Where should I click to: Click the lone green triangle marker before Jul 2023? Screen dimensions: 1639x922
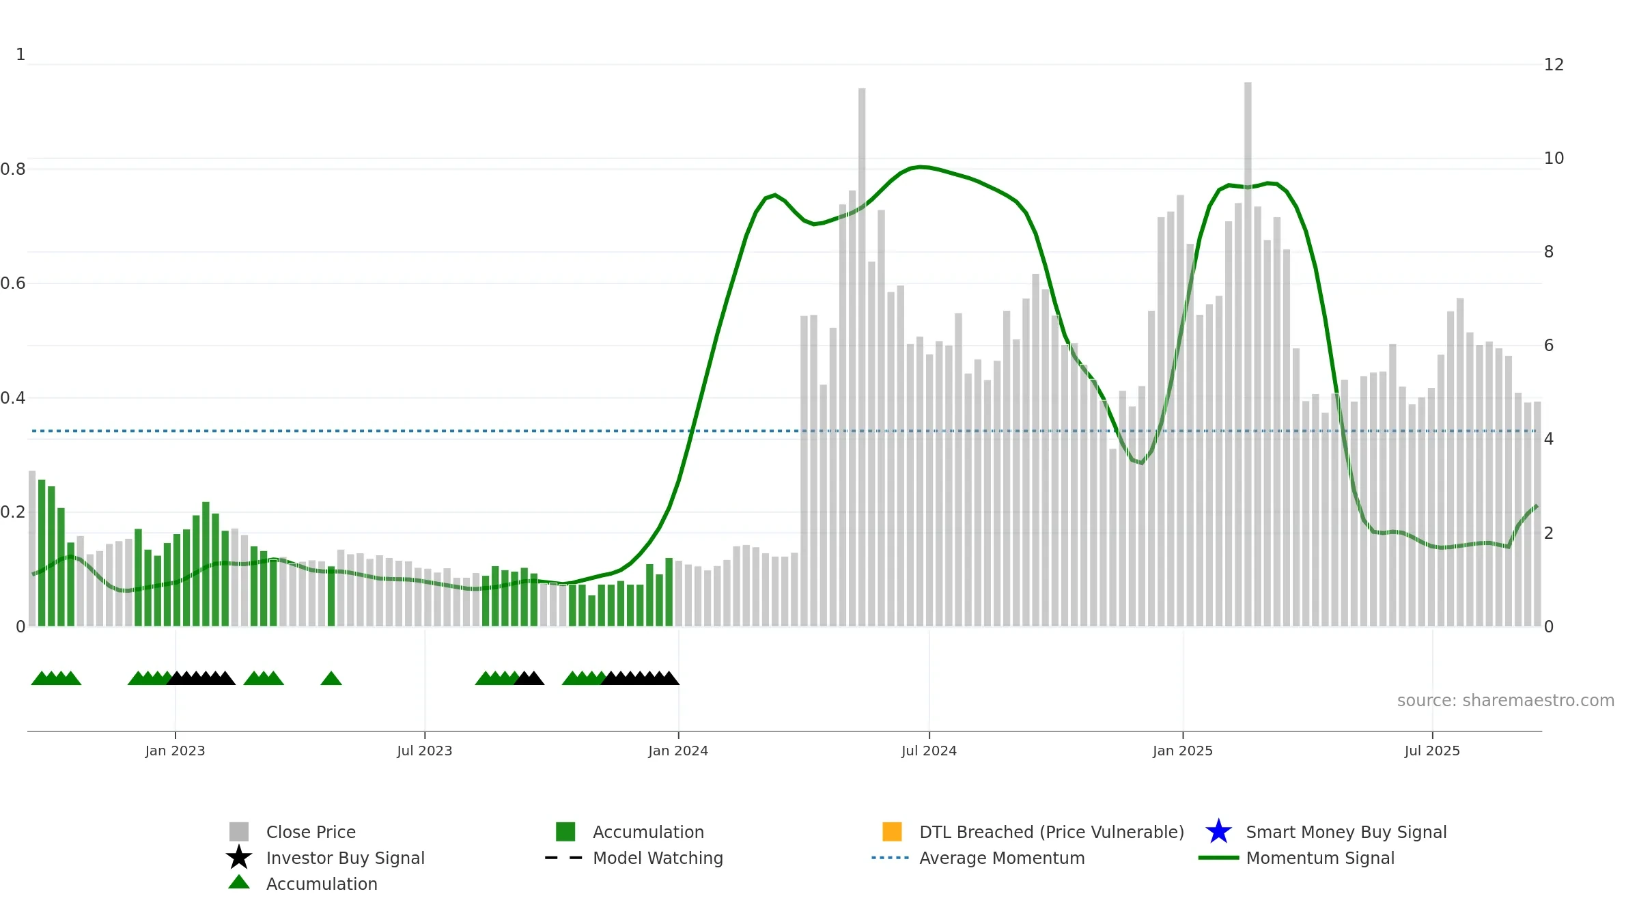331,678
